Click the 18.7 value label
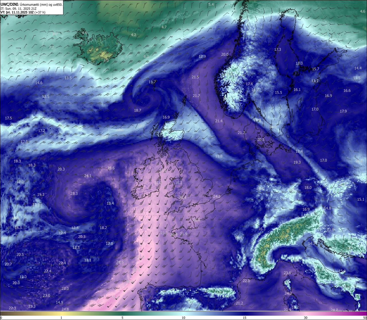367x320 pixels. click(x=138, y=110)
